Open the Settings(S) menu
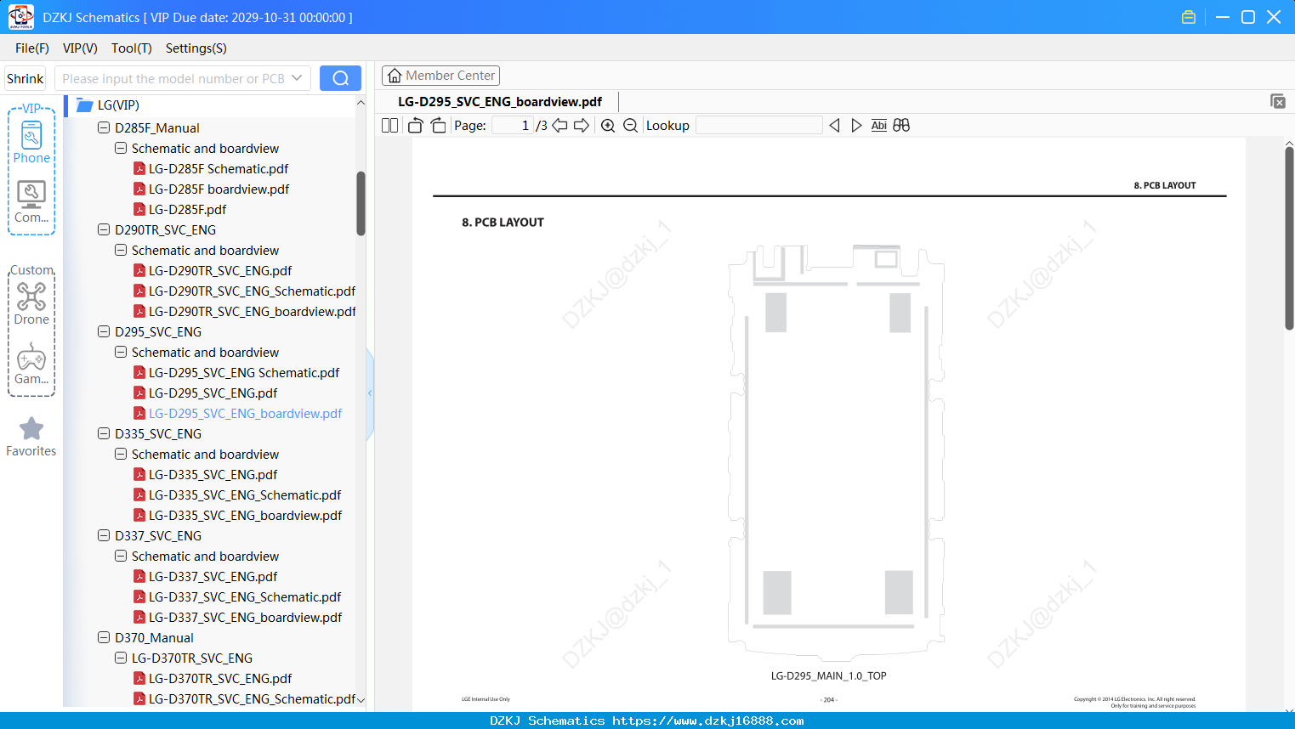The image size is (1295, 729). [196, 48]
